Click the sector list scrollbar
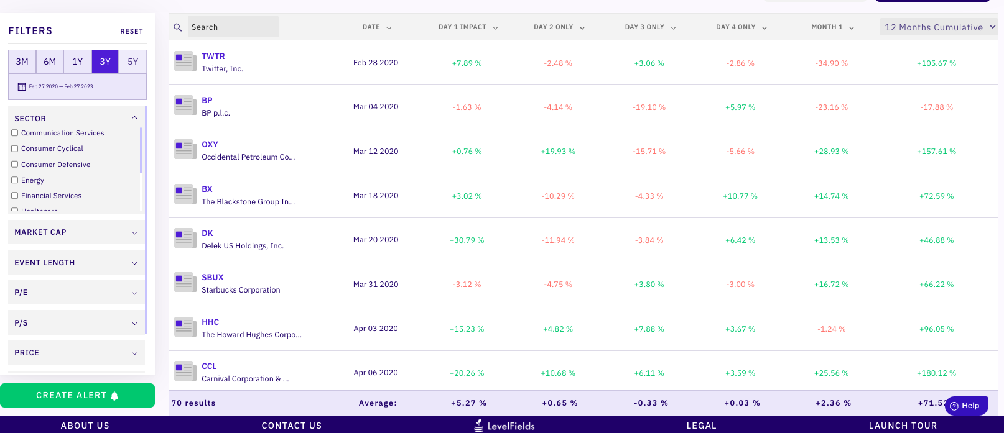The image size is (1004, 433). (141, 150)
